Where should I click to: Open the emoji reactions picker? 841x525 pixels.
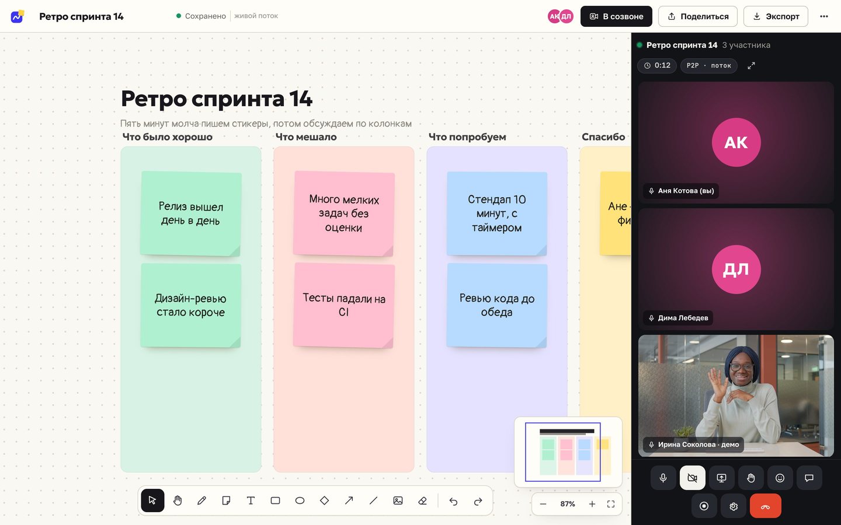click(780, 478)
